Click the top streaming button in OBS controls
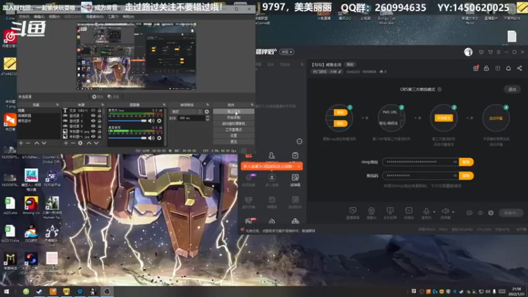The height and width of the screenshot is (297, 528). click(x=234, y=112)
